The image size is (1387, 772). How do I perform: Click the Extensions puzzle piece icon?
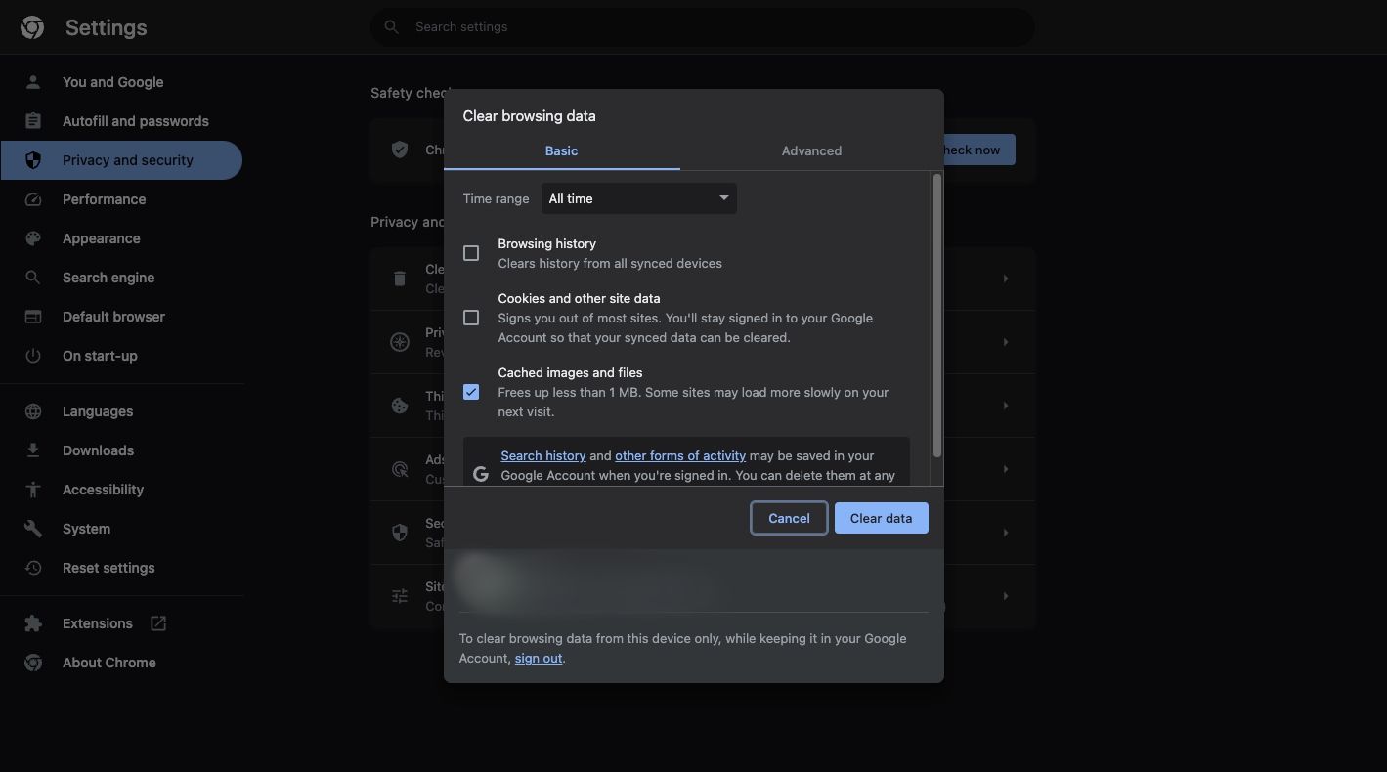click(x=33, y=623)
